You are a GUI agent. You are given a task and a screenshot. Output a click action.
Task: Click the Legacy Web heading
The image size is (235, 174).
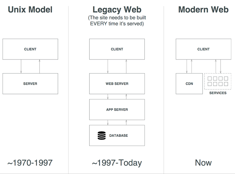click(x=117, y=10)
